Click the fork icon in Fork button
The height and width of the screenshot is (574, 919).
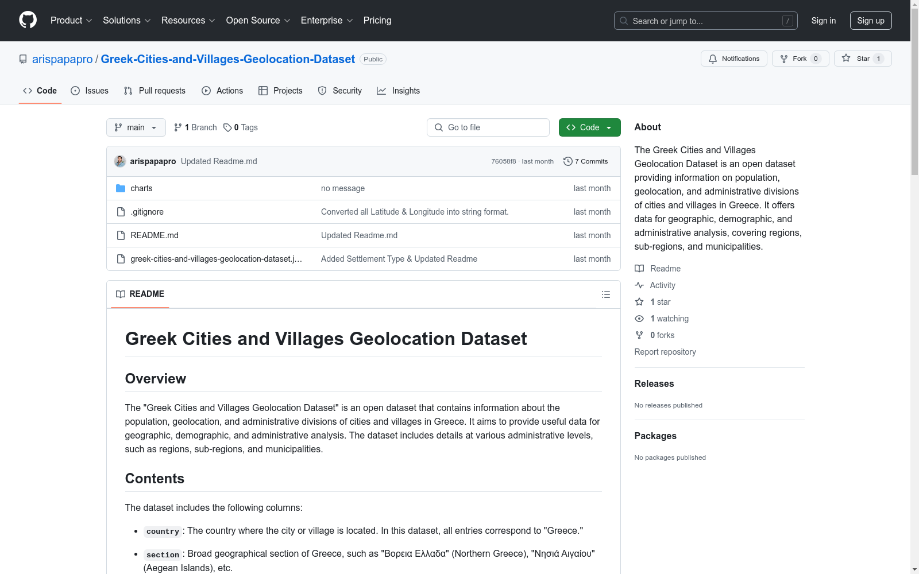(x=784, y=59)
